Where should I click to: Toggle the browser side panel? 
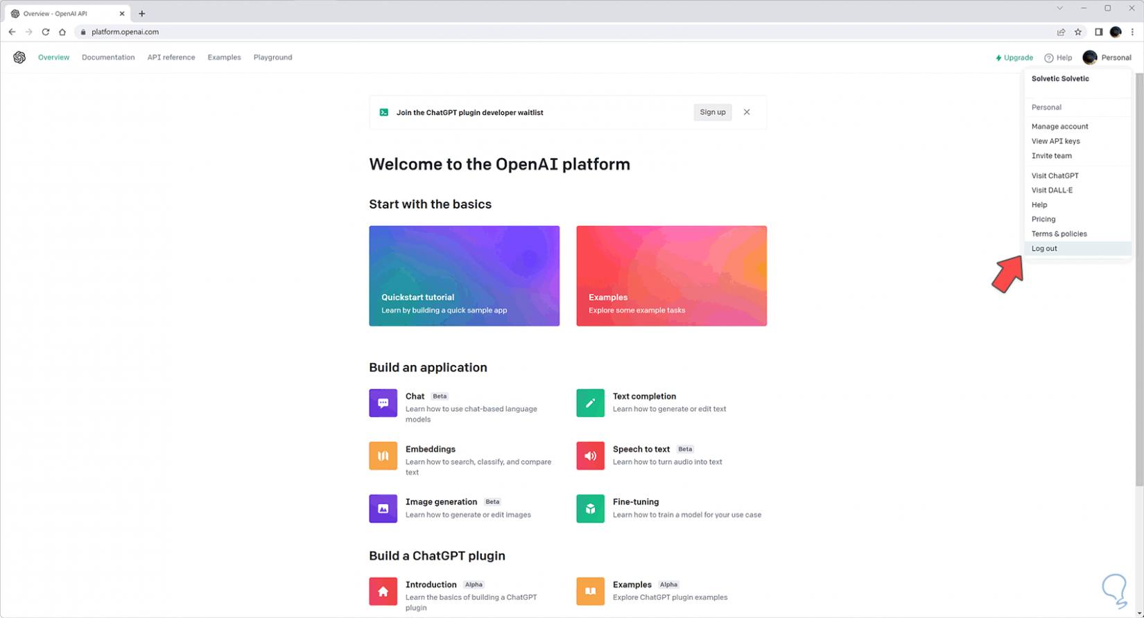pos(1099,32)
